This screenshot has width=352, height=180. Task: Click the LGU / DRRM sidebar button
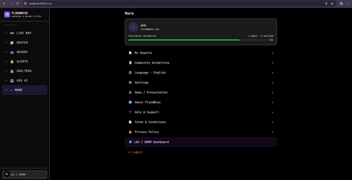[25, 174]
